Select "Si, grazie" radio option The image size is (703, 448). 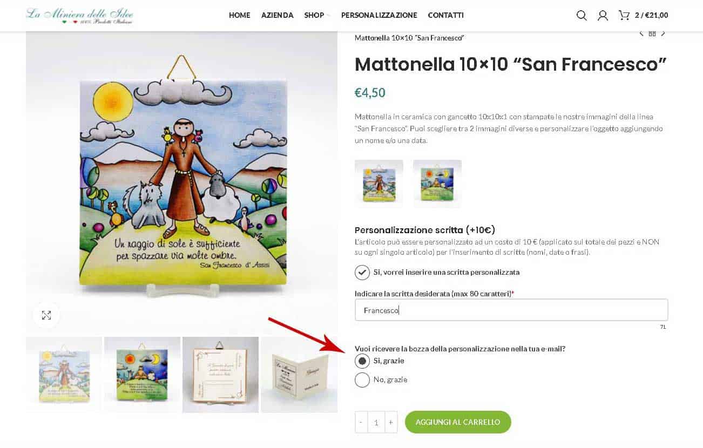coord(362,361)
